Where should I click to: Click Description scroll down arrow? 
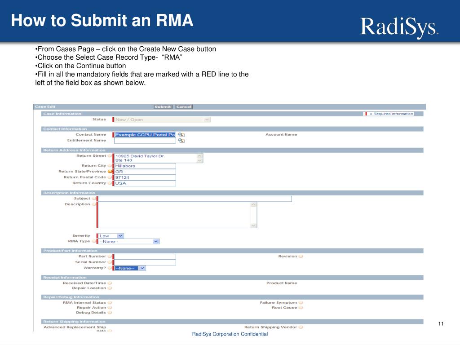point(254,226)
